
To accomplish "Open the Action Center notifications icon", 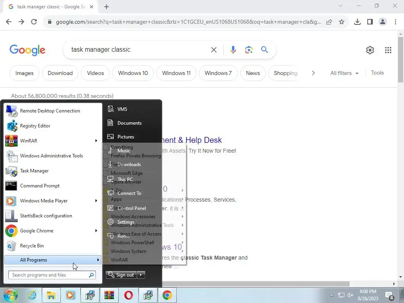I will pos(389,295).
